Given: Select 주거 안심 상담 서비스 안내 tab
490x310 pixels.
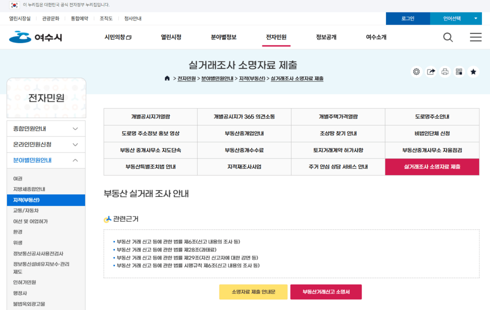Looking at the screenshot, I should click(338, 167).
